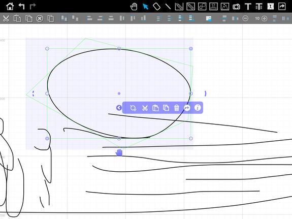The width and height of the screenshot is (292, 219).
Task: Copy selection using gray toolbar icon
Action: pos(29,18)
